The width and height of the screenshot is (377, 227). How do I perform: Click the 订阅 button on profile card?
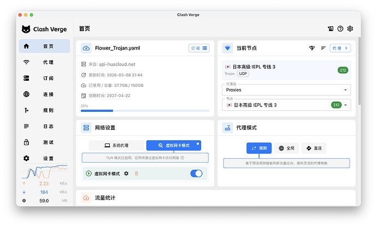pos(199,48)
